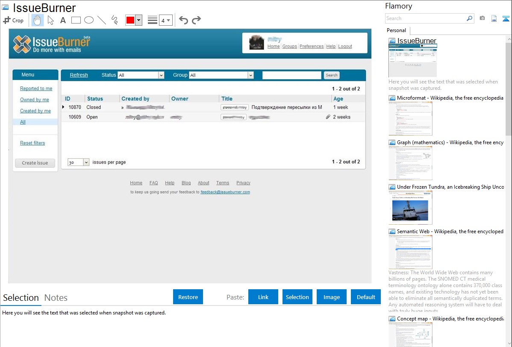Click the camera capture icon

click(482, 18)
